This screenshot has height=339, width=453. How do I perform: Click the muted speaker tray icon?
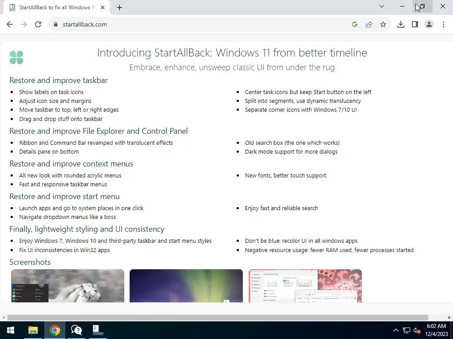tap(417, 330)
